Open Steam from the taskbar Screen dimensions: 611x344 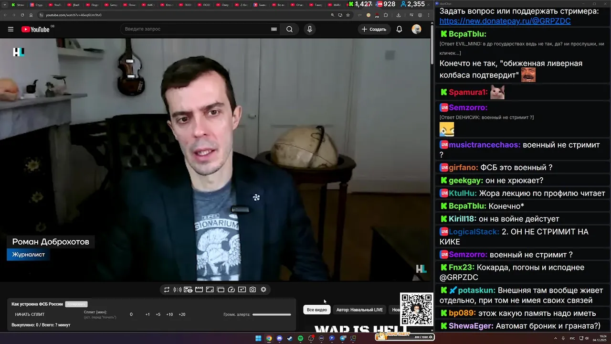pyautogui.click(x=290, y=338)
